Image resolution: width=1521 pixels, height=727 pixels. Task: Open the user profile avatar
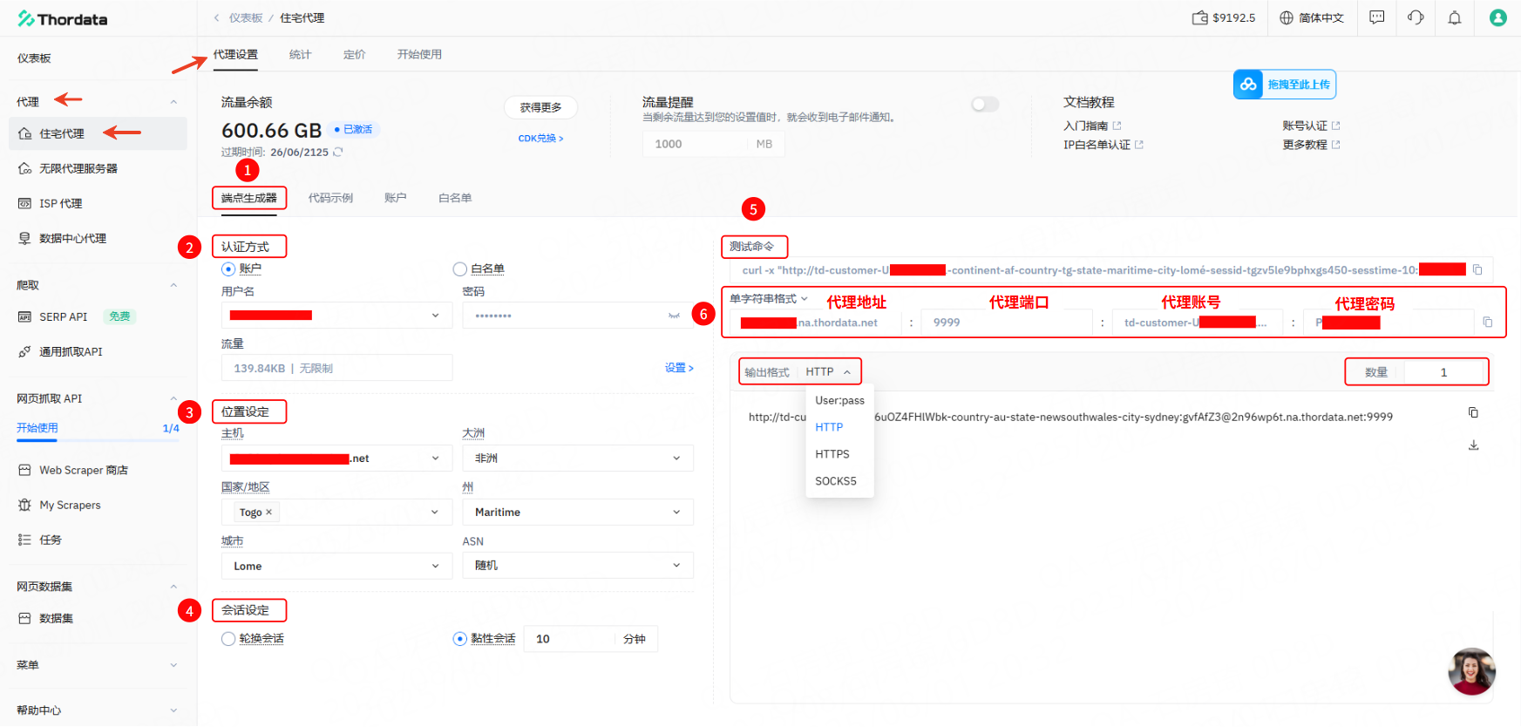click(x=1498, y=17)
